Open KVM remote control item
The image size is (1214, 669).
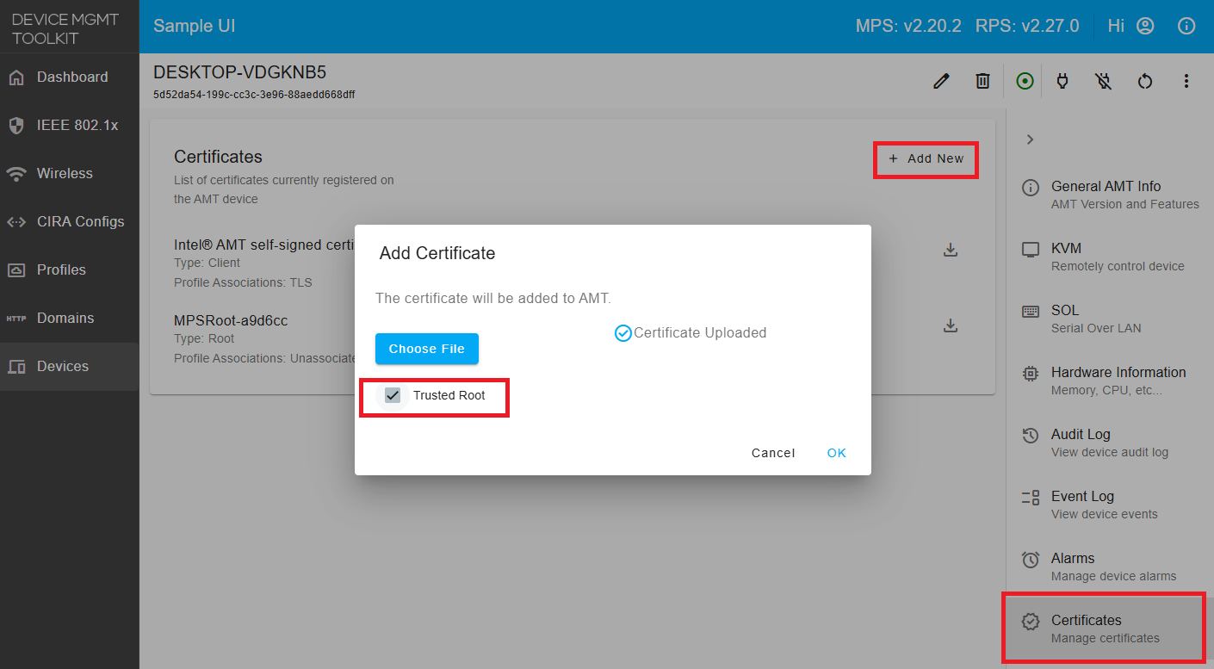[1110, 257]
